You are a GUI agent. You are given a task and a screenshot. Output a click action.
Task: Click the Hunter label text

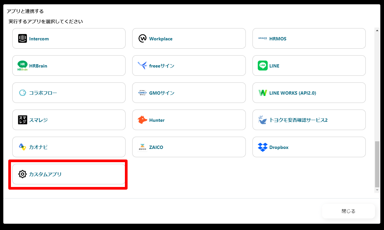[x=157, y=120]
